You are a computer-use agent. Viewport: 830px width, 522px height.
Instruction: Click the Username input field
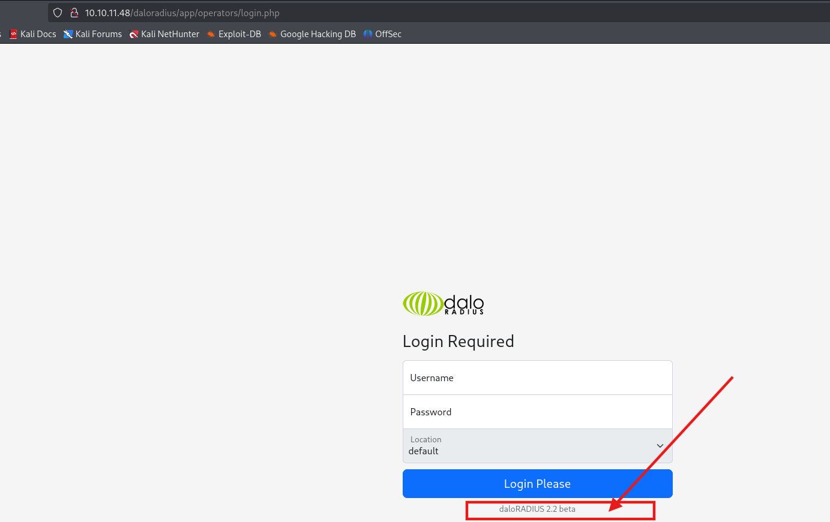coord(537,378)
